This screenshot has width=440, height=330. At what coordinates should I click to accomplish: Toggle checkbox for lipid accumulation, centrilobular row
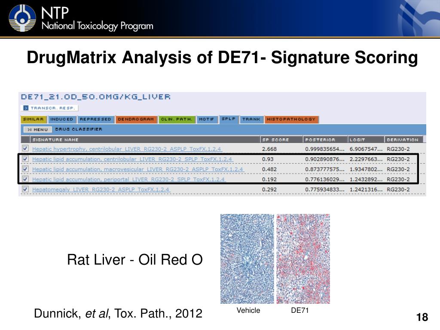click(x=25, y=159)
